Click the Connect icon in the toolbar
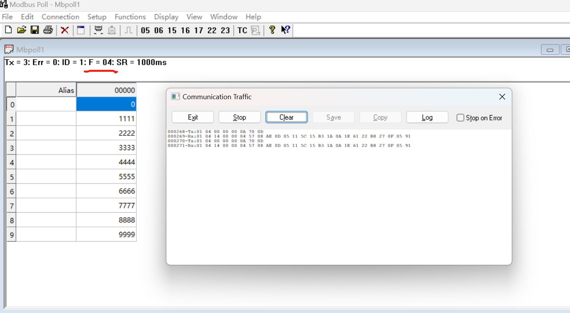 98,30
